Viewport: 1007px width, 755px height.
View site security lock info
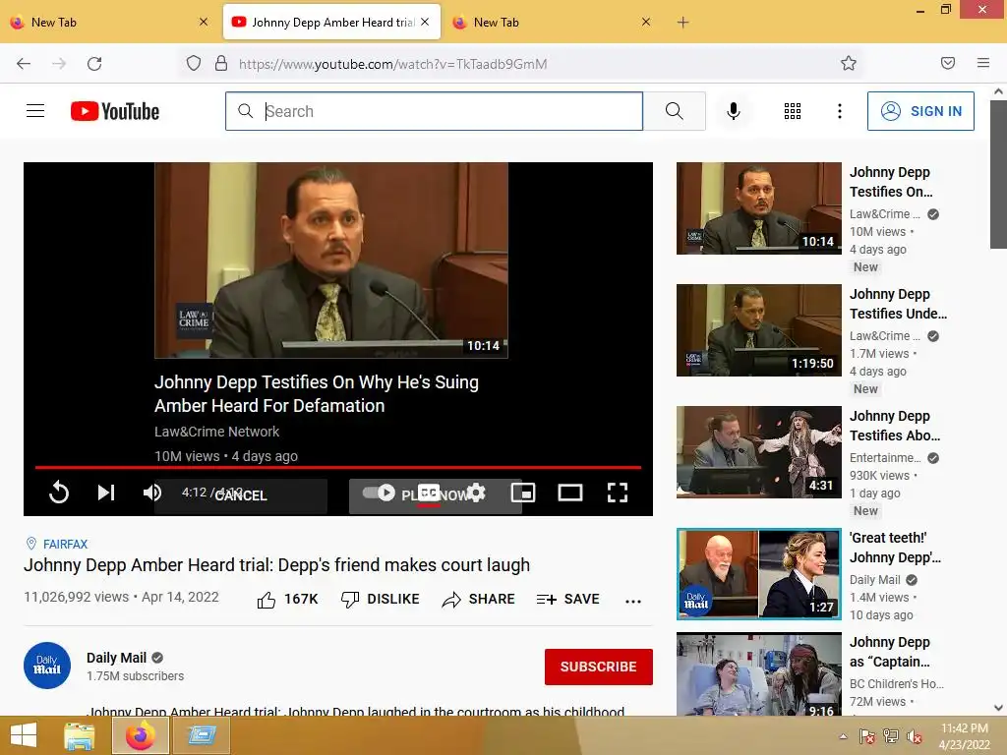221,64
